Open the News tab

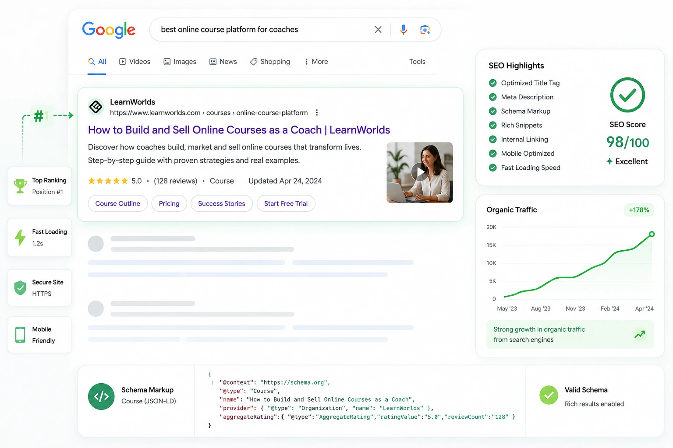pos(223,62)
